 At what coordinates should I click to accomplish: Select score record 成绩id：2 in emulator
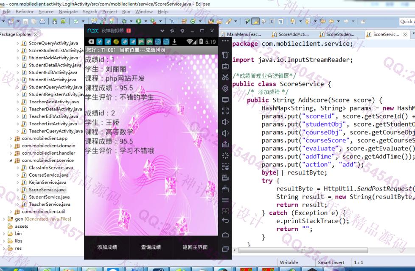pos(151,132)
